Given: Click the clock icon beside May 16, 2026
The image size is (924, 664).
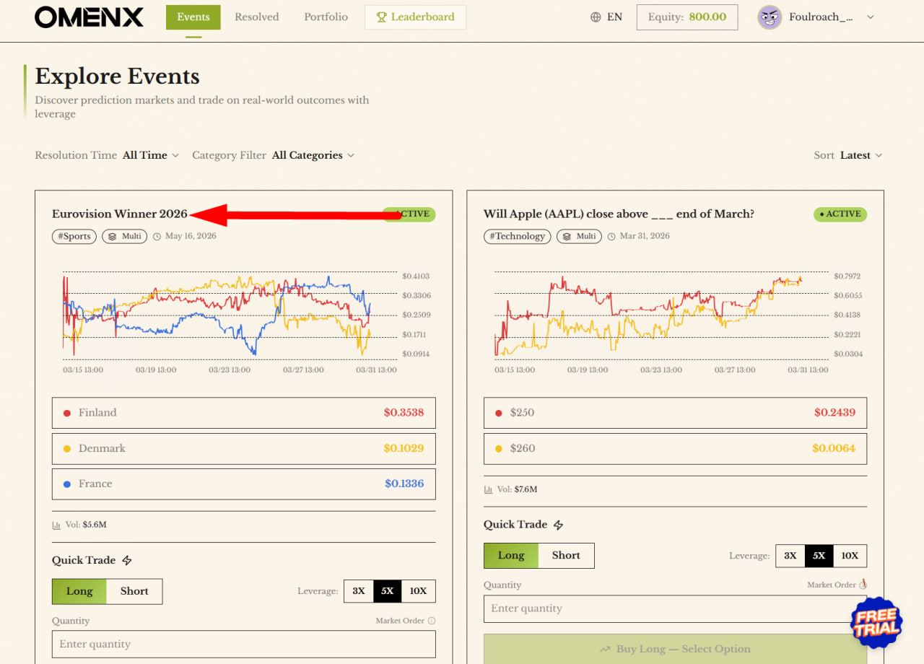Looking at the screenshot, I should pos(157,236).
